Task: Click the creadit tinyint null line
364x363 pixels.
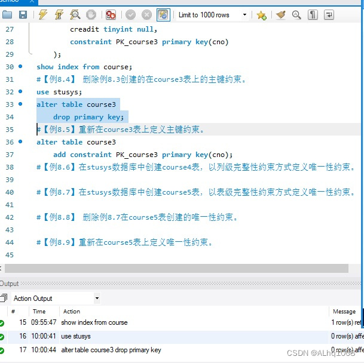Action: (114, 29)
